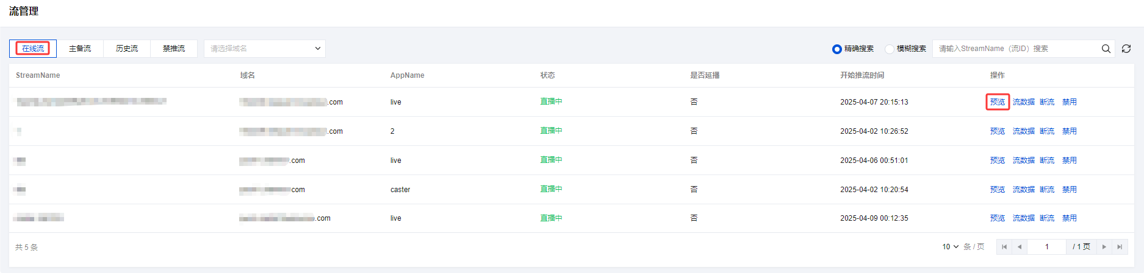Open 流数据 for the AppName 2 stream
The width and height of the screenshot is (1144, 273).
point(1024,131)
